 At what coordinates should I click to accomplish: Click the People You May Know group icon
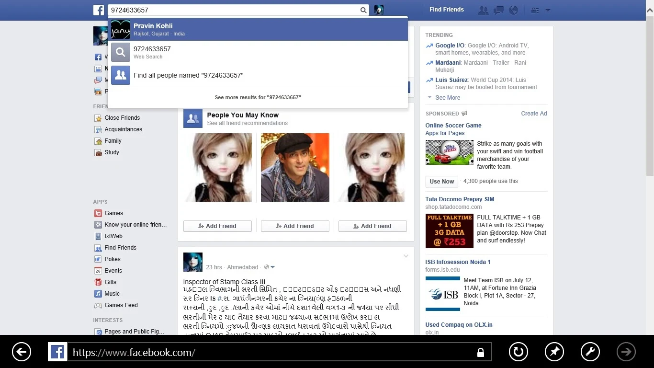[x=193, y=118]
